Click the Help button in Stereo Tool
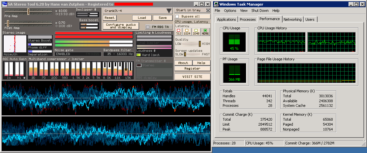The image size is (367, 153). (201, 63)
